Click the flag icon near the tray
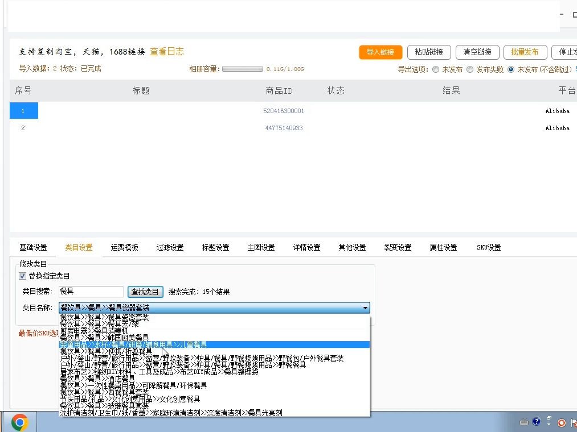Image resolution: width=577 pixels, height=432 pixels. pyautogui.click(x=574, y=422)
